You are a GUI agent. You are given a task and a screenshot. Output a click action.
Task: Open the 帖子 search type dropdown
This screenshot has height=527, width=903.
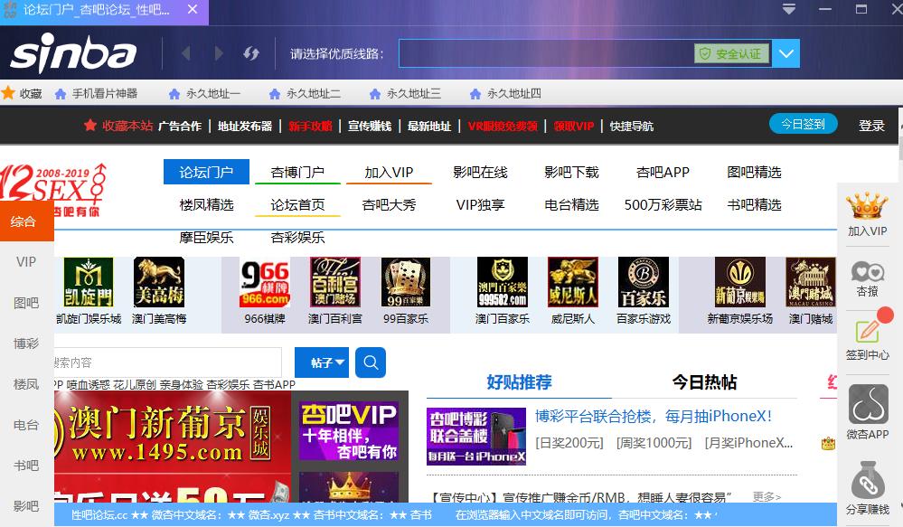pos(322,362)
